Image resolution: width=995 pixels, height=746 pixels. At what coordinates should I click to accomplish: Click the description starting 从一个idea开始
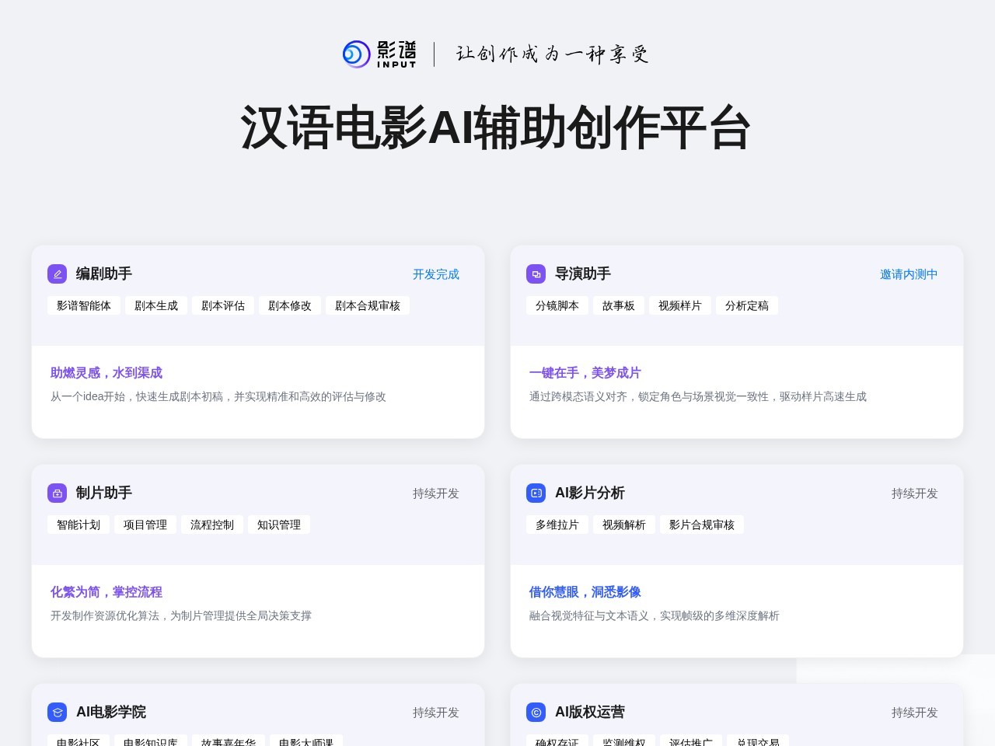(218, 397)
